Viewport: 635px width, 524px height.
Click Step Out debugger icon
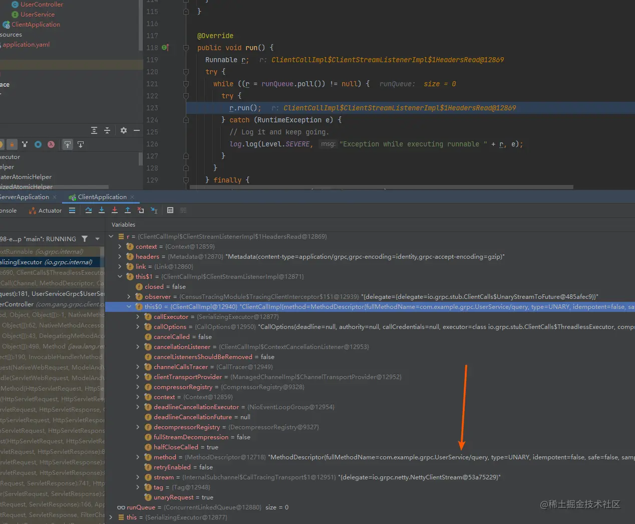pyautogui.click(x=128, y=211)
